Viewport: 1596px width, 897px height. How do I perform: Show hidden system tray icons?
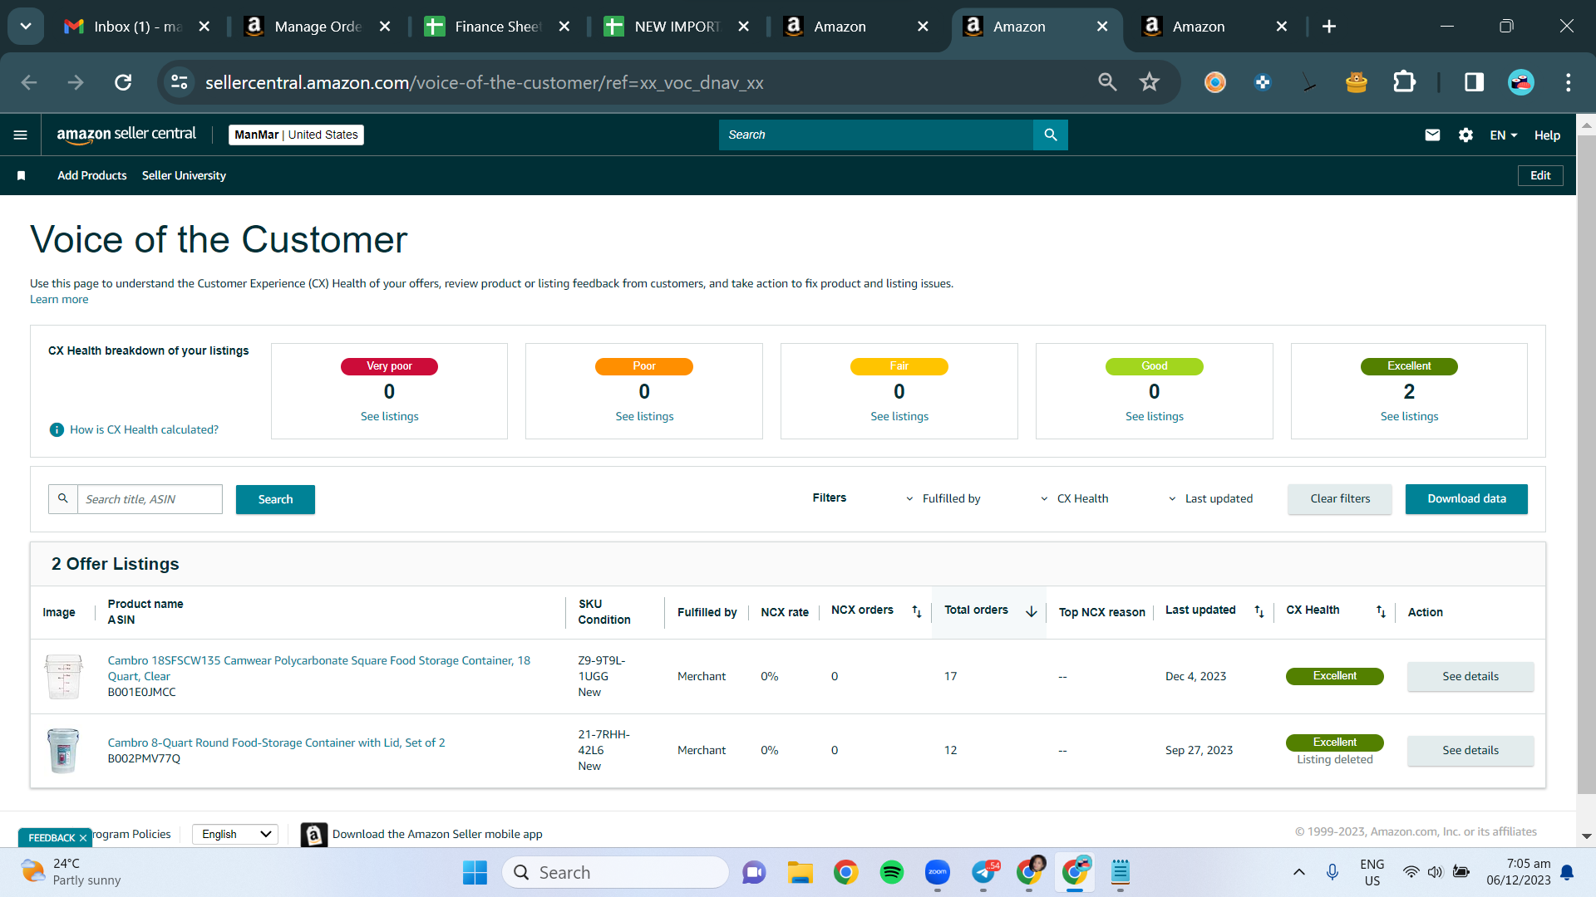click(1298, 872)
